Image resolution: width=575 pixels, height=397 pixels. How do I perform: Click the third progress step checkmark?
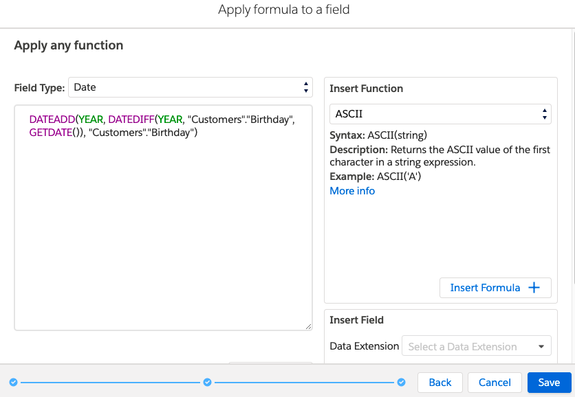(401, 383)
